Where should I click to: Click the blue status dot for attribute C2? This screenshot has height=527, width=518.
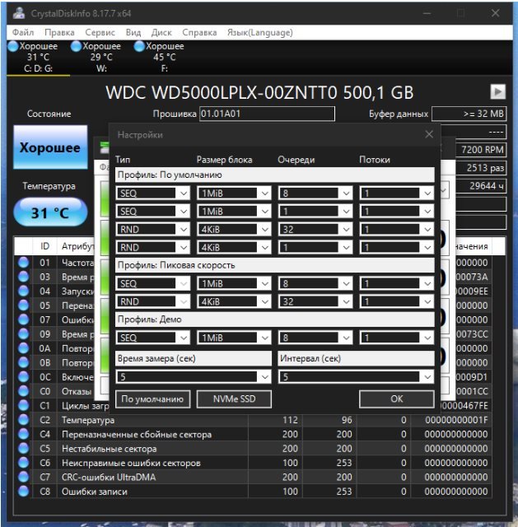click(x=24, y=420)
